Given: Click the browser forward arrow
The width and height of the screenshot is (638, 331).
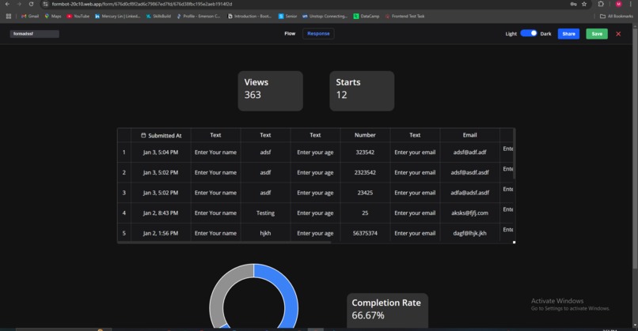Looking at the screenshot, I should (x=19, y=4).
